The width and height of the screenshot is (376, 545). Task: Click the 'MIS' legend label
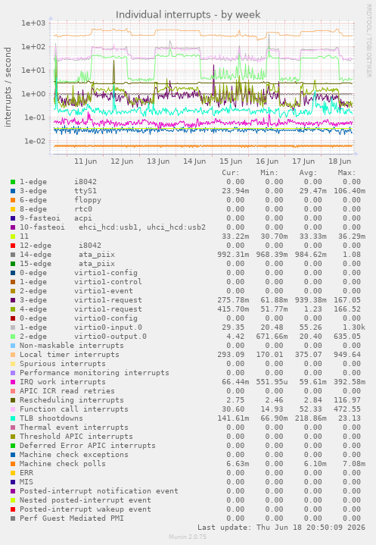coord(26,482)
